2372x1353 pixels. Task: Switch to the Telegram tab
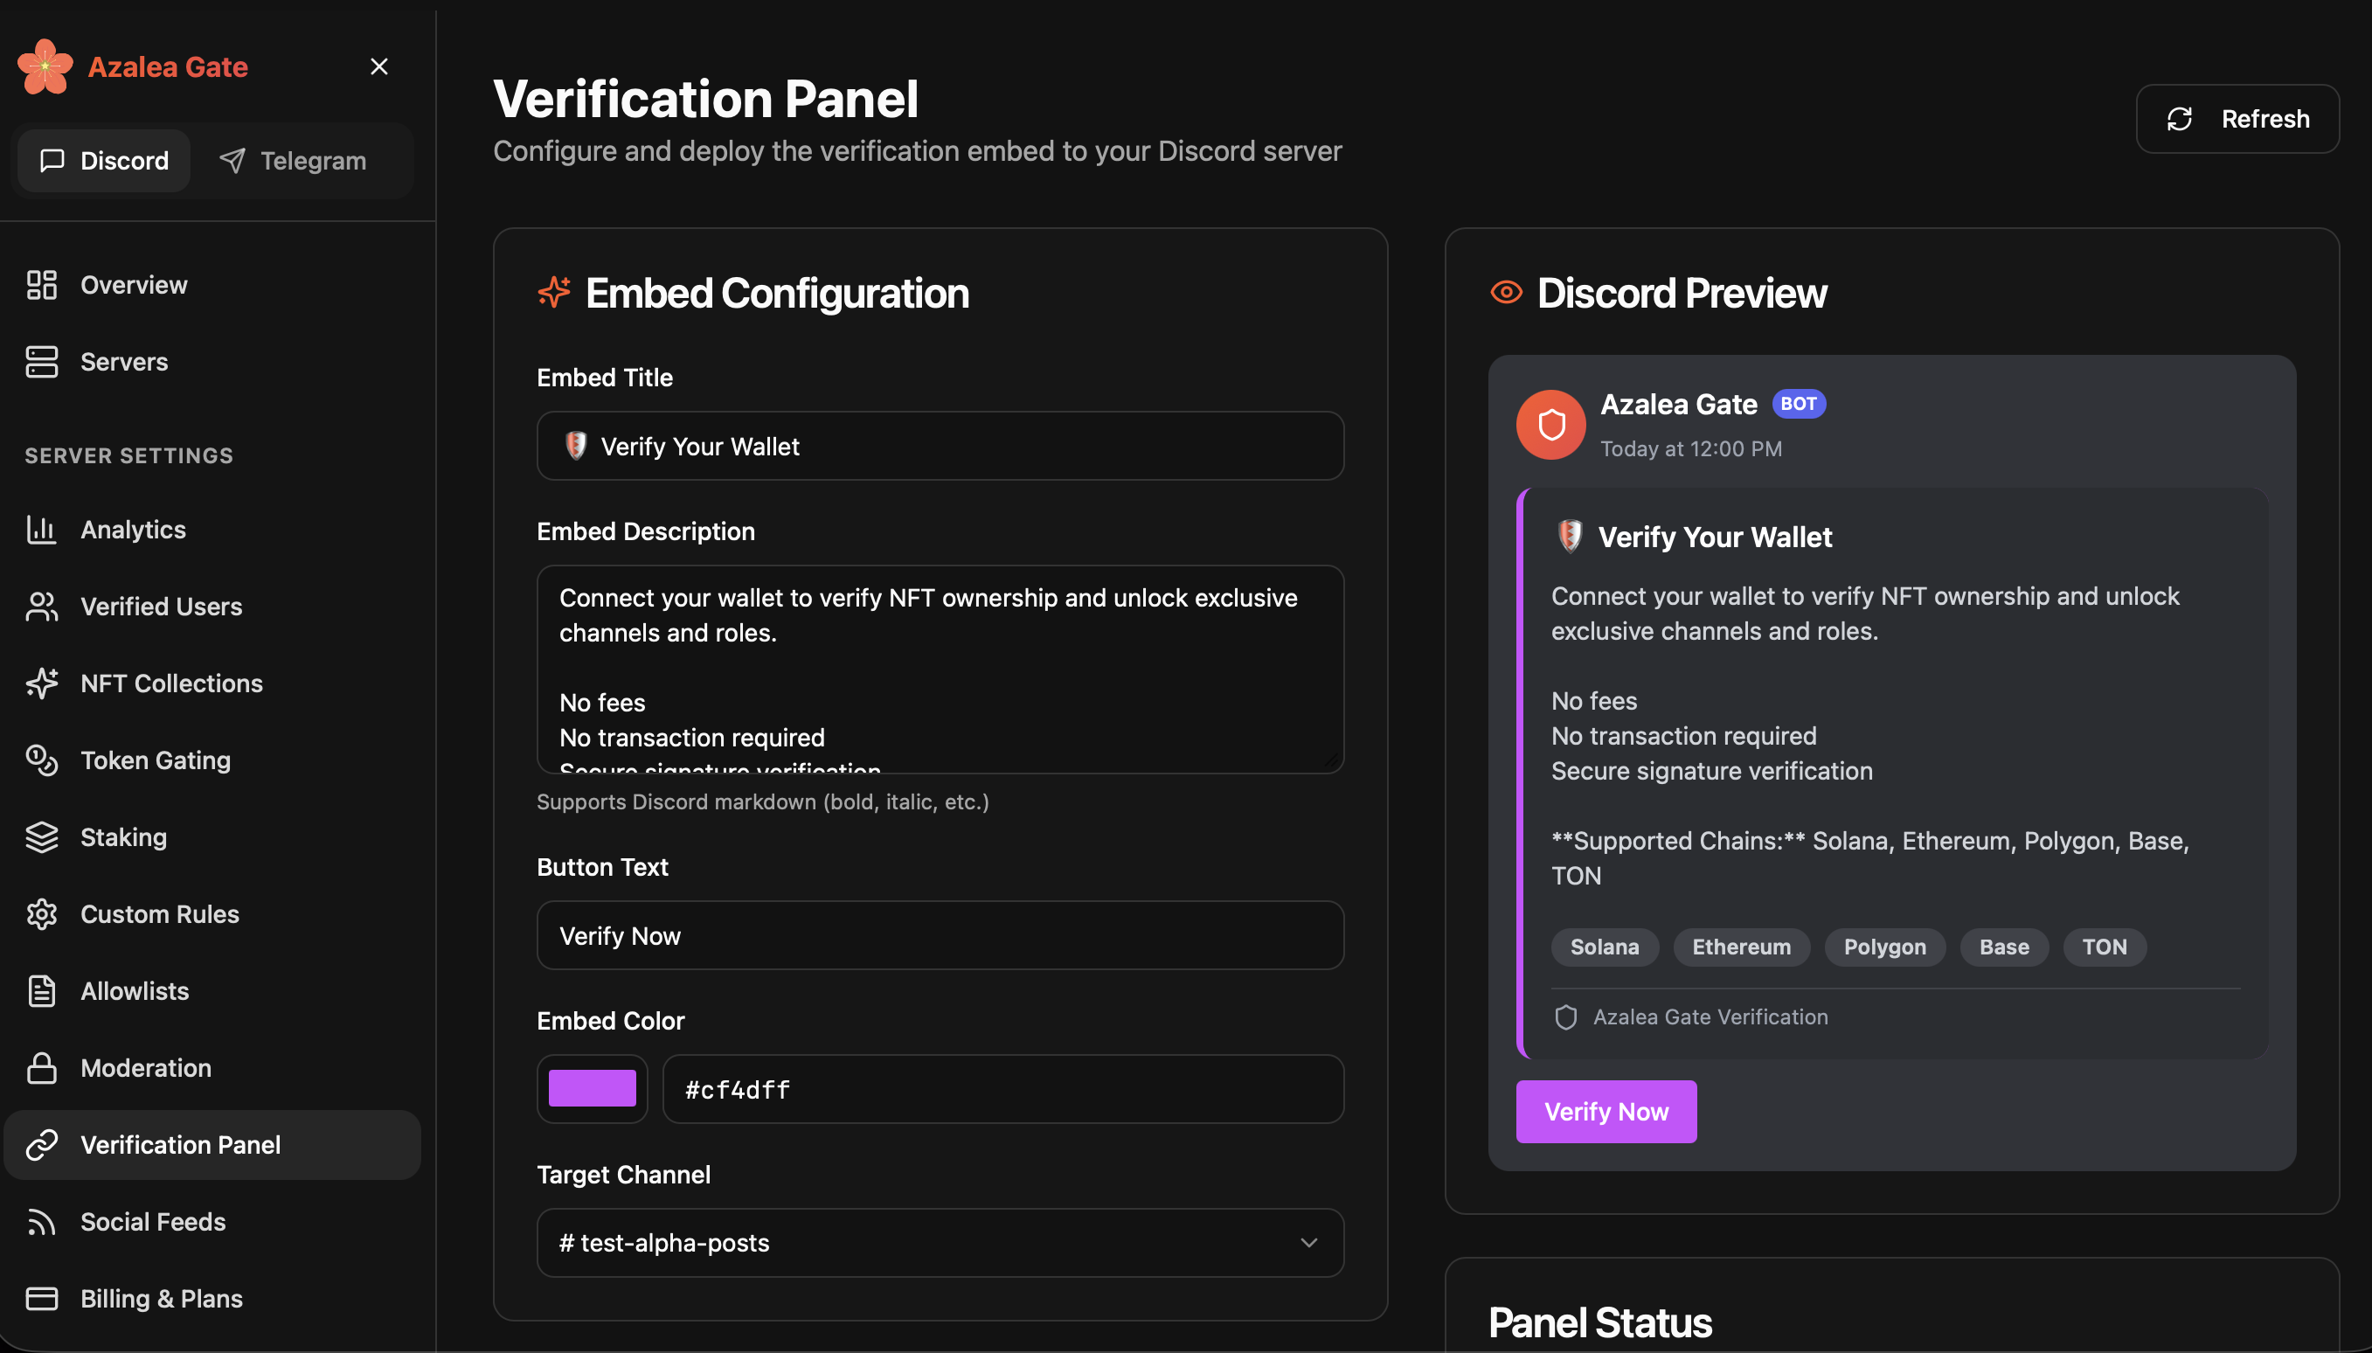[294, 160]
